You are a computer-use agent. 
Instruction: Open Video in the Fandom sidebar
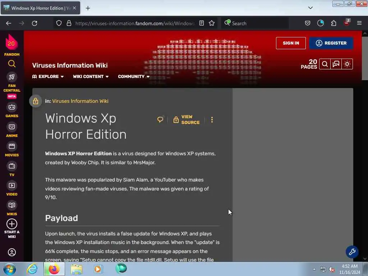pyautogui.click(x=12, y=189)
